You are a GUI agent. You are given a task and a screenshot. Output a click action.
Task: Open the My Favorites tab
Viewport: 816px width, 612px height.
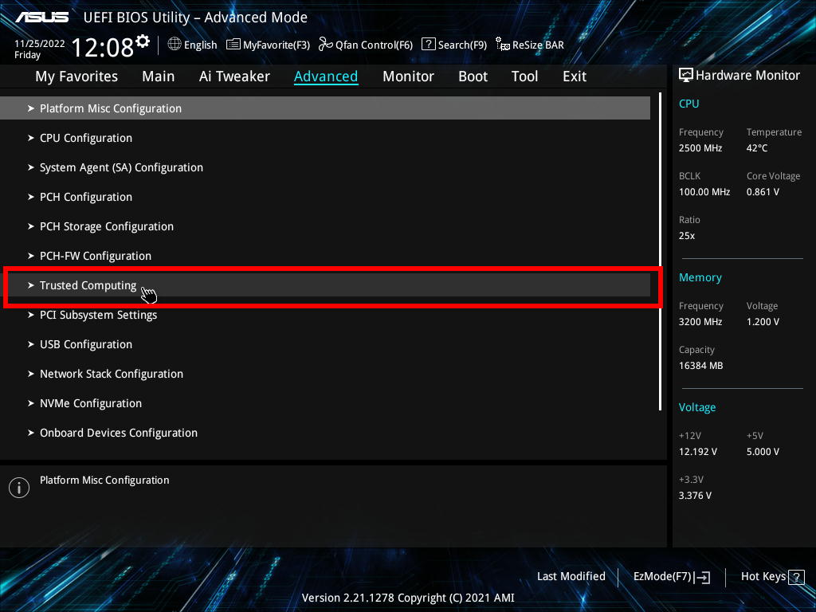[x=76, y=76]
